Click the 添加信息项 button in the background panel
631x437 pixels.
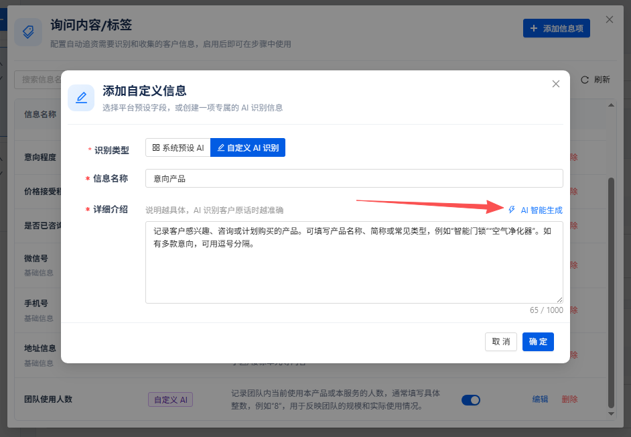click(x=557, y=28)
